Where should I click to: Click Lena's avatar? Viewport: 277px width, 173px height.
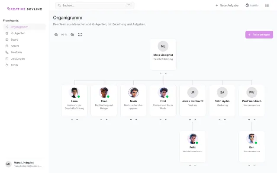pyautogui.click(x=74, y=93)
